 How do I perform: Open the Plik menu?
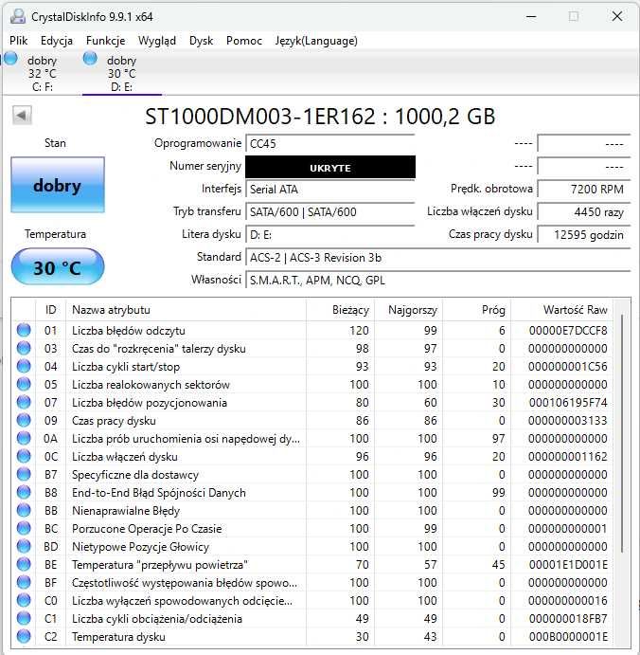[x=18, y=41]
